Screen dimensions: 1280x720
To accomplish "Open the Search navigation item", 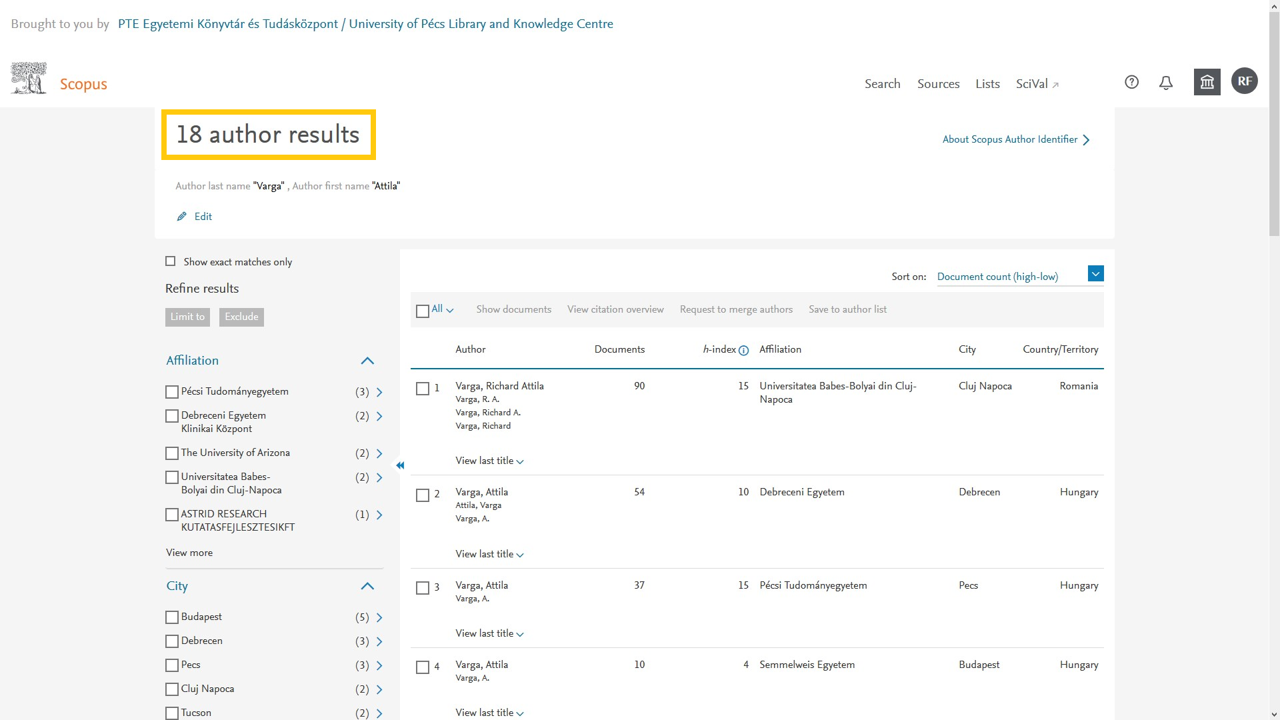I will pos(882,84).
